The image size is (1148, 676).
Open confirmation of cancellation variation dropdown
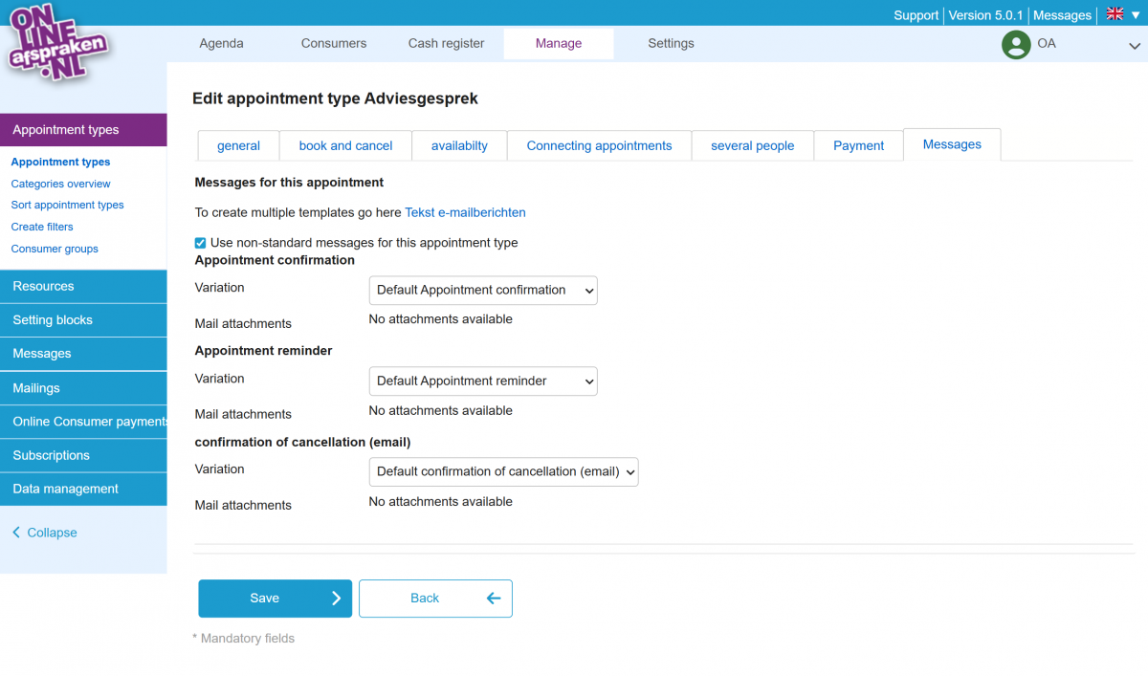pos(503,472)
